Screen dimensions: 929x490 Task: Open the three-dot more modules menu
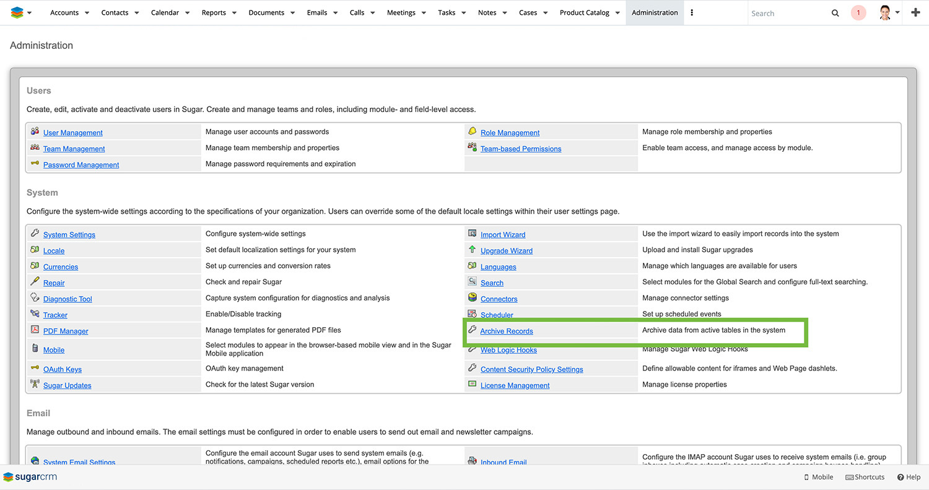692,12
